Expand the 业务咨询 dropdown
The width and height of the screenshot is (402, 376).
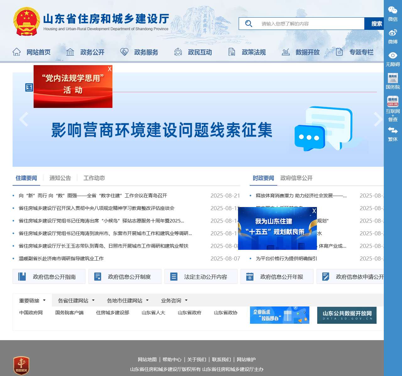pyautogui.click(x=173, y=300)
